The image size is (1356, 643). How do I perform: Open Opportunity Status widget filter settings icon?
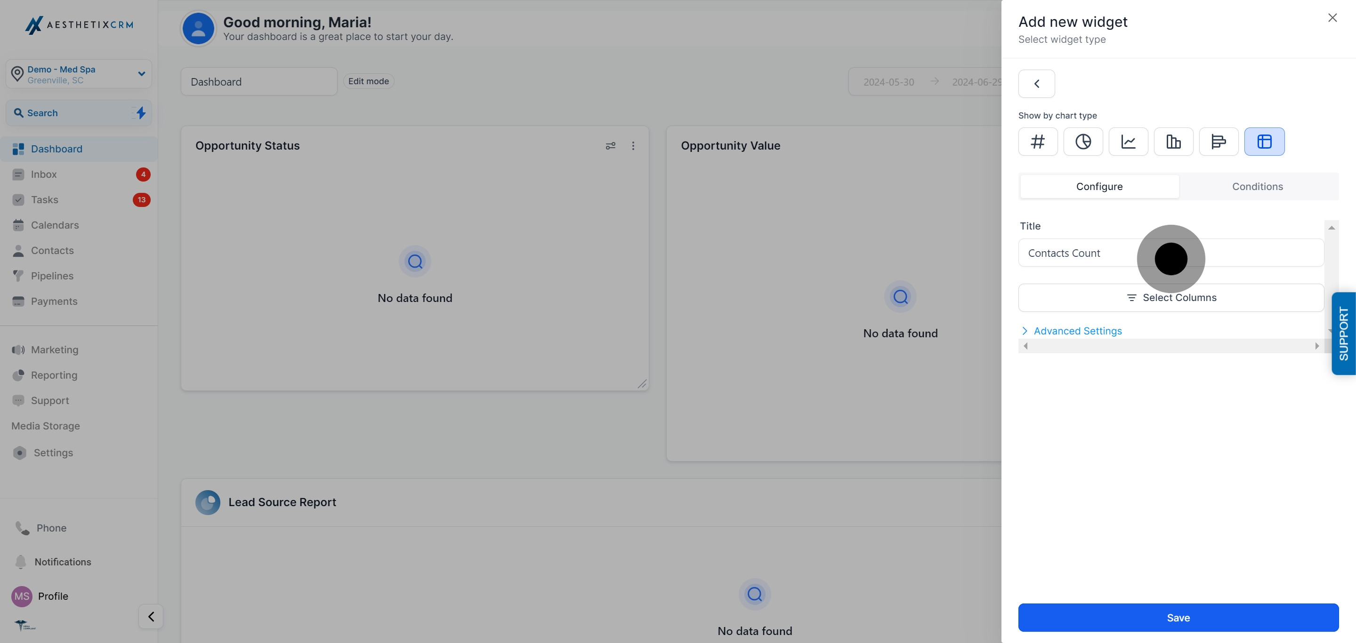(610, 146)
